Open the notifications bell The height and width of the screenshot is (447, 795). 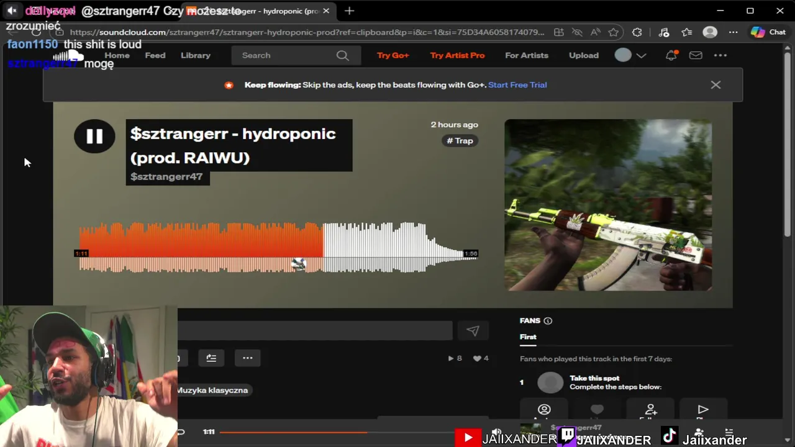(x=671, y=55)
